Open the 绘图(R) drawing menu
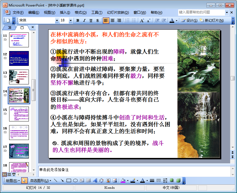237x193 pixels. [x=13, y=180]
